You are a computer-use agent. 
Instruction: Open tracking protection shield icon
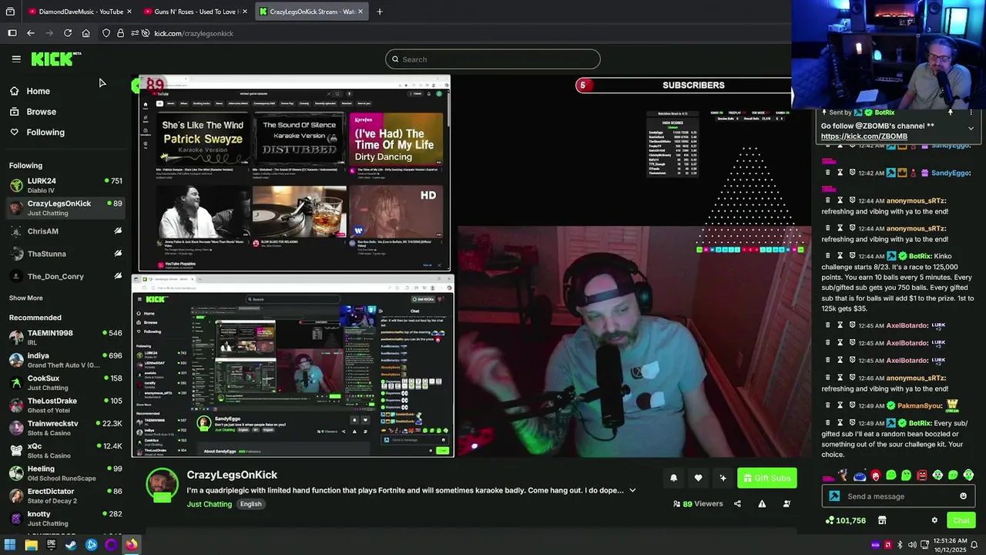106,33
